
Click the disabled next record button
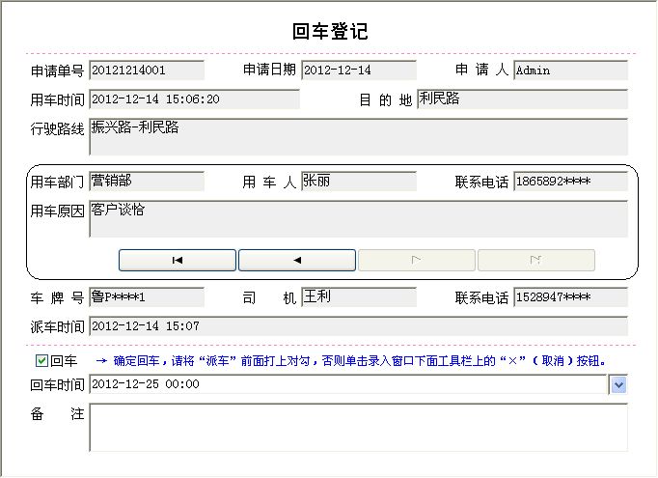[417, 260]
